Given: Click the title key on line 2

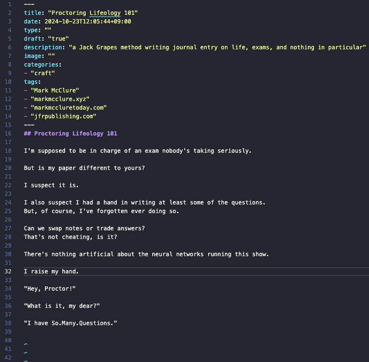Looking at the screenshot, I should tap(33, 13).
